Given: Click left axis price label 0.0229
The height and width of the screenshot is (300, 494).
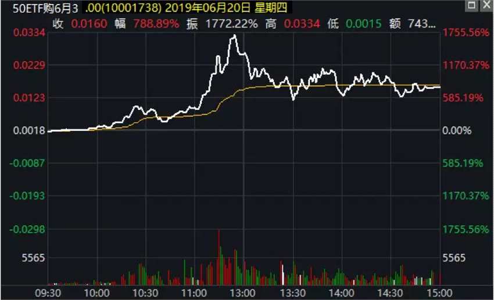Looking at the screenshot, I should coord(29,66).
